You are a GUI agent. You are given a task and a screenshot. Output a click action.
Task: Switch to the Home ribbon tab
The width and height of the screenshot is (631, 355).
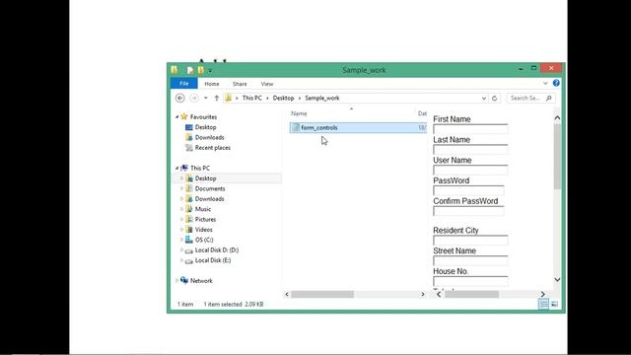point(212,84)
